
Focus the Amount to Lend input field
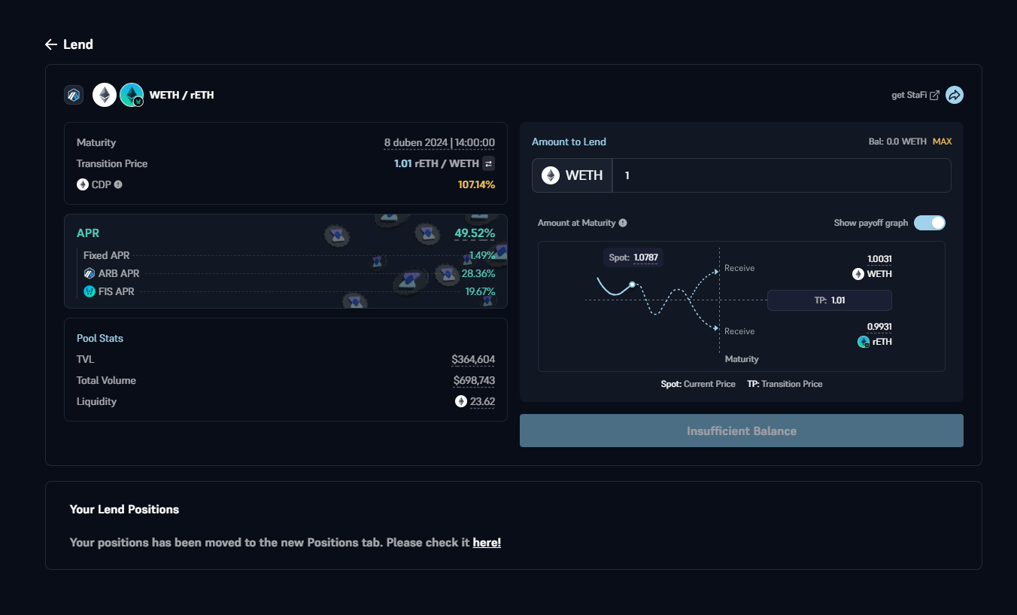[x=781, y=175]
